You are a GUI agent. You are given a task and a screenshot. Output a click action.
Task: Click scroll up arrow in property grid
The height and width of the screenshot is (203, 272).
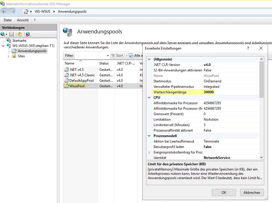click(261, 59)
